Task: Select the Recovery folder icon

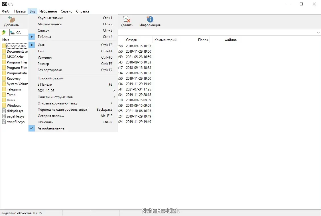Action: click(4, 79)
